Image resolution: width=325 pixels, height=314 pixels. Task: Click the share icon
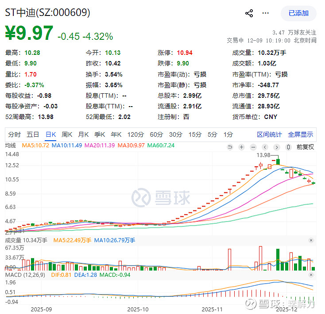pyautogui.click(x=249, y=13)
